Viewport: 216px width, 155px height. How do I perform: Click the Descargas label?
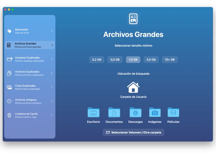pyautogui.click(x=135, y=122)
